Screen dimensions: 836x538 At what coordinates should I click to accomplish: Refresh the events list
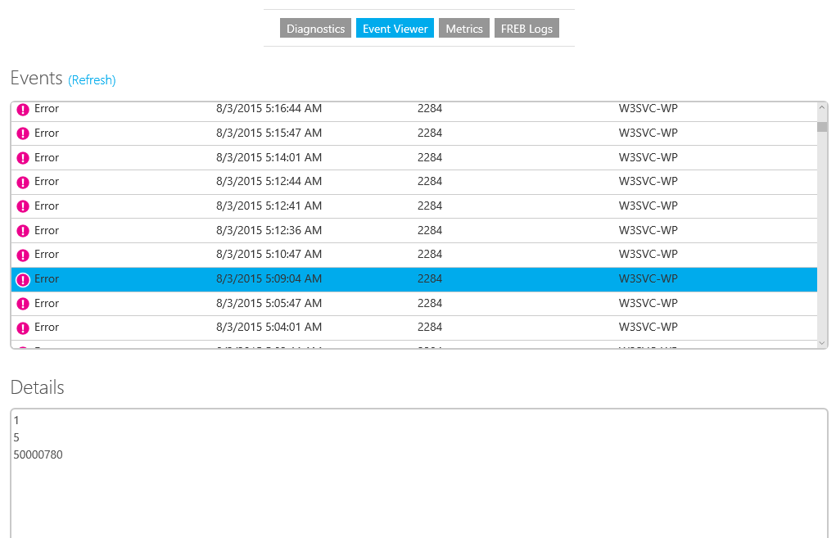click(92, 80)
